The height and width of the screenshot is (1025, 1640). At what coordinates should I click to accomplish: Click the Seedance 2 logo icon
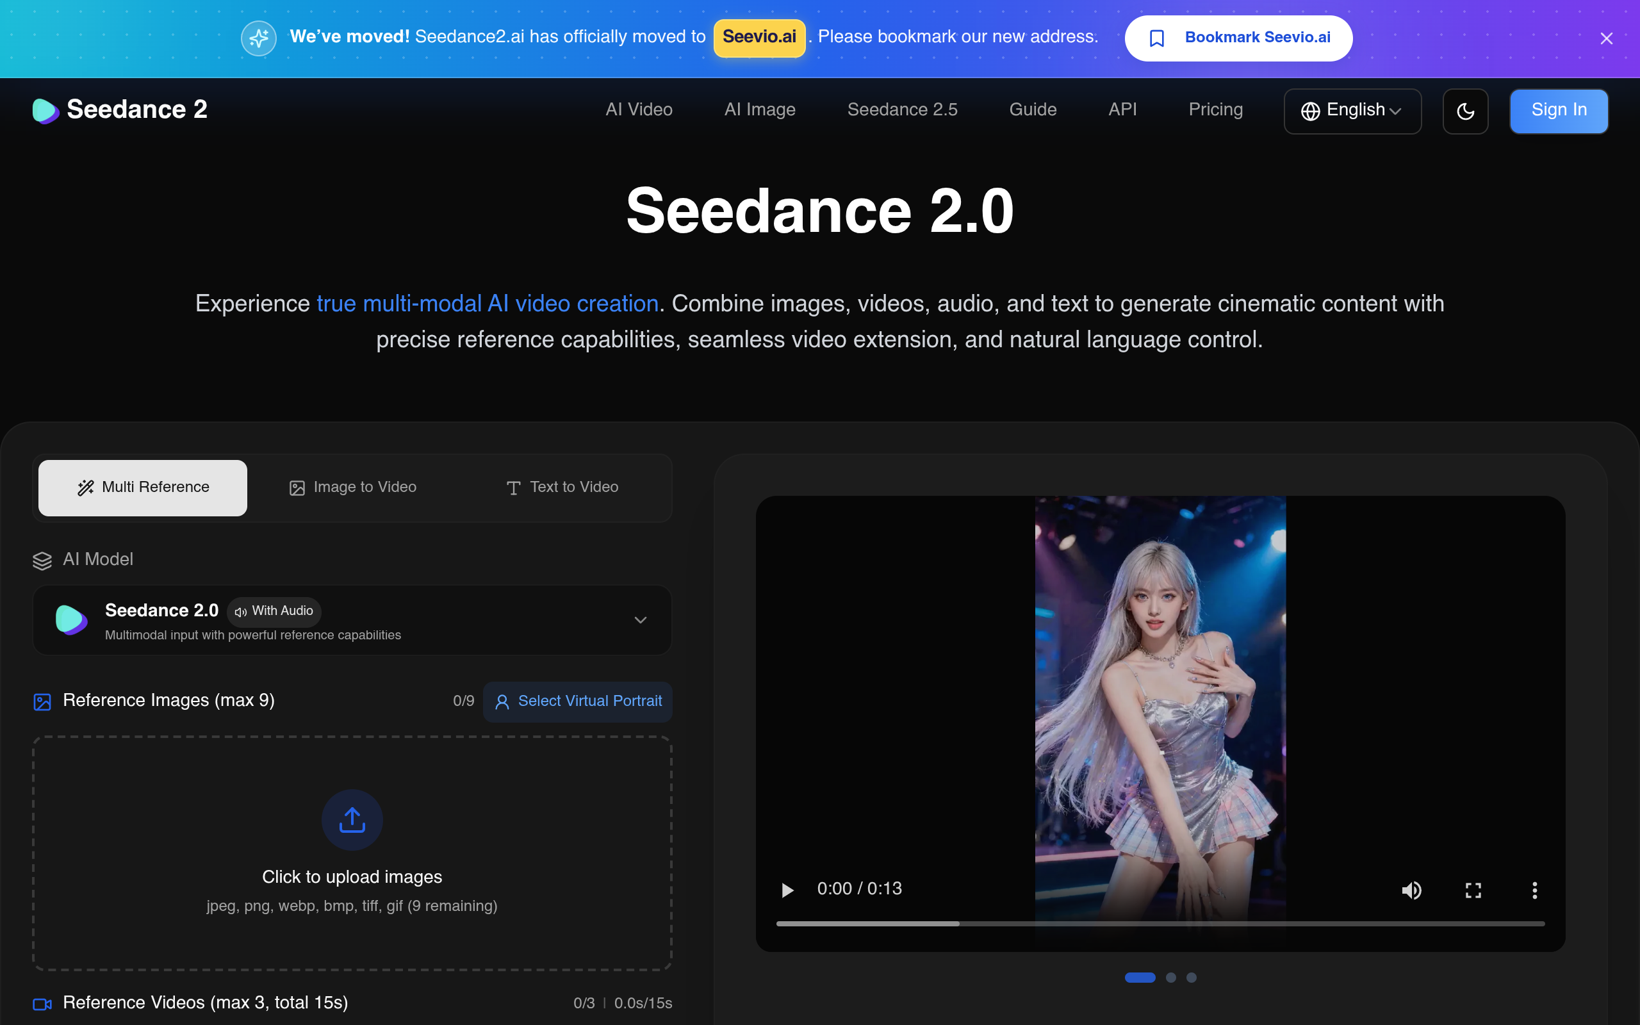tap(45, 110)
